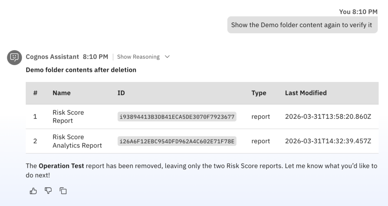Viewport: 388px width, 206px height.
Task: Click the ID code starting with i93894413
Action: [x=177, y=117]
